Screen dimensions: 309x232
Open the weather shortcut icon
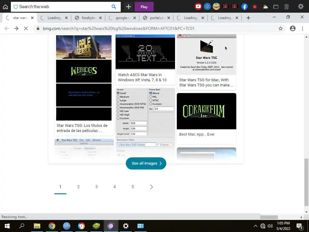pyautogui.click(x=265, y=7)
